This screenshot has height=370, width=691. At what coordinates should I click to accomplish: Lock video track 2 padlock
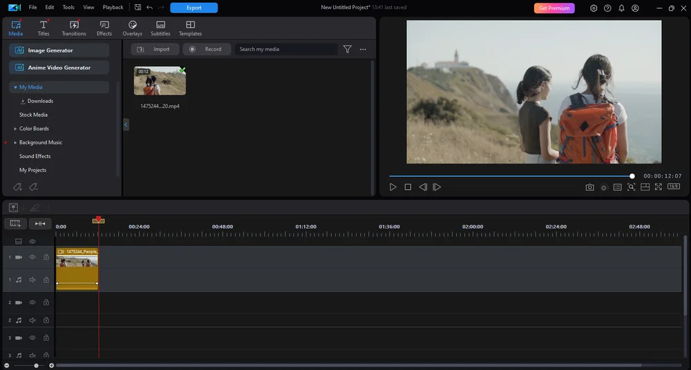tap(46, 302)
